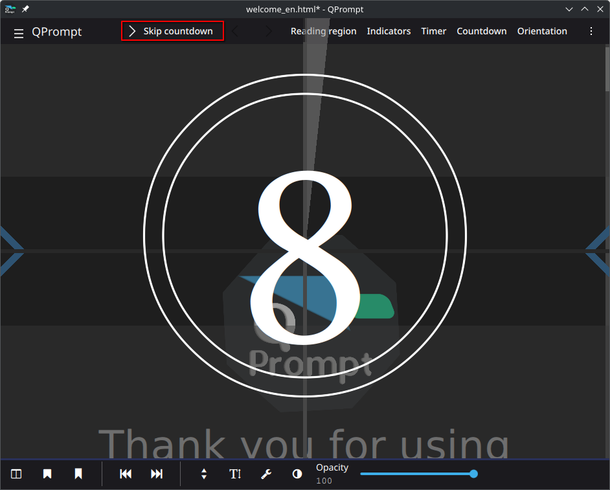Screen dimensions: 610x490
Task: Click the pin icon in title bar
Action: tap(25, 9)
